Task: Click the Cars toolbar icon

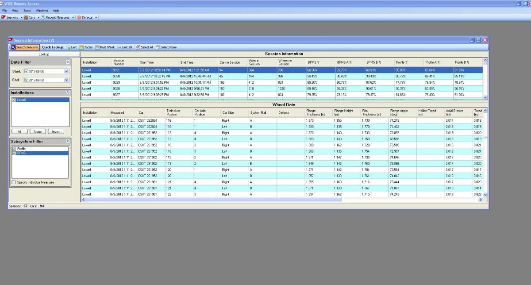Action: click(26, 17)
